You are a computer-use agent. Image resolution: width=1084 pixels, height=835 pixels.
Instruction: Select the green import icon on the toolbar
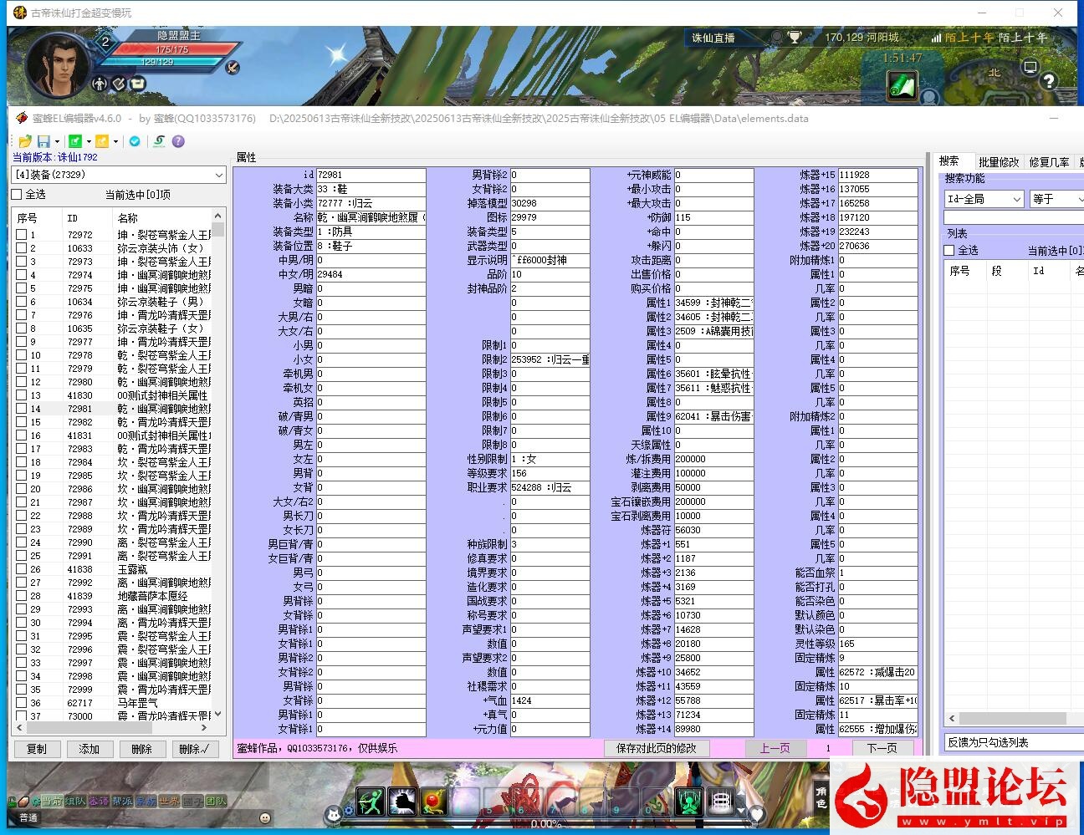[x=75, y=141]
